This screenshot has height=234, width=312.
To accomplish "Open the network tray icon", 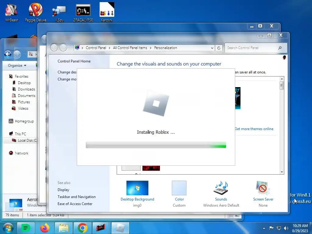I will pyautogui.click(x=279, y=228).
